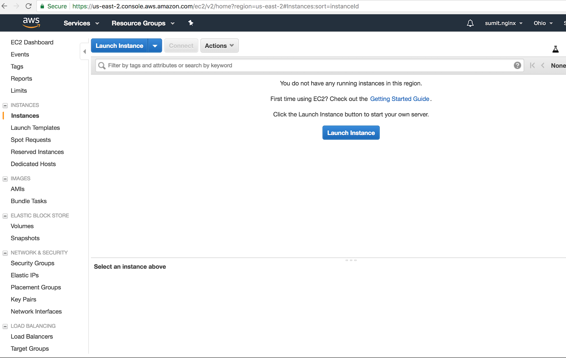Image resolution: width=566 pixels, height=358 pixels.
Task: Open the filter help question mark
Action: pos(517,65)
